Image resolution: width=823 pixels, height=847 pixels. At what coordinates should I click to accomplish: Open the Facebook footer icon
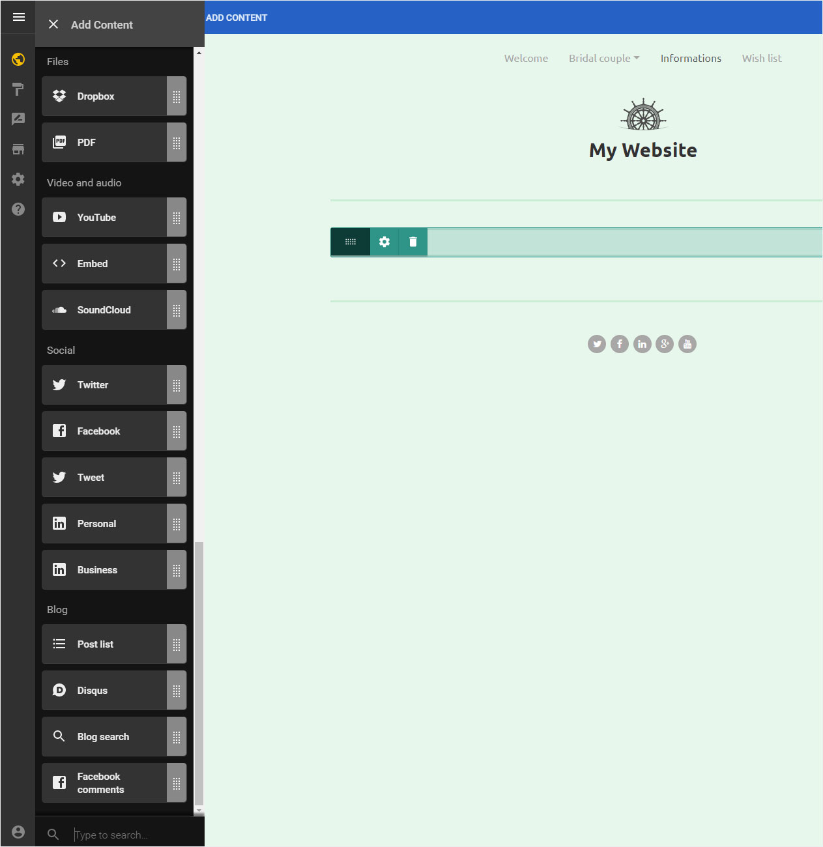(620, 344)
